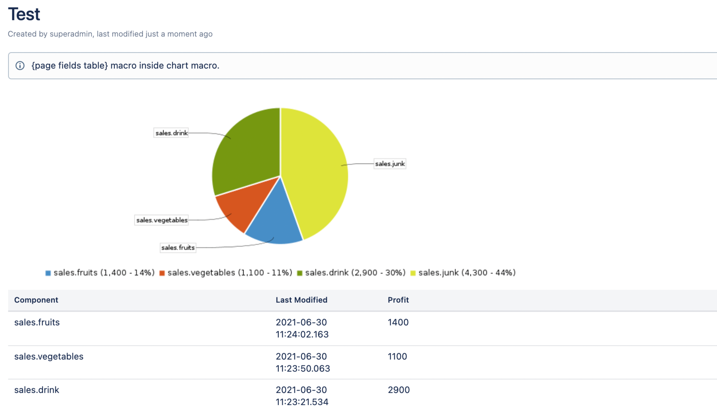This screenshot has height=408, width=717.
Task: Sort by the Last Modified column header
Action: [x=301, y=300]
